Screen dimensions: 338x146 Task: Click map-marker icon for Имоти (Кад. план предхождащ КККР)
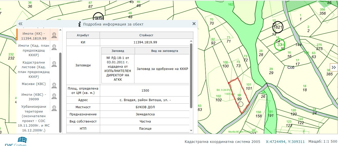coord(54,47)
